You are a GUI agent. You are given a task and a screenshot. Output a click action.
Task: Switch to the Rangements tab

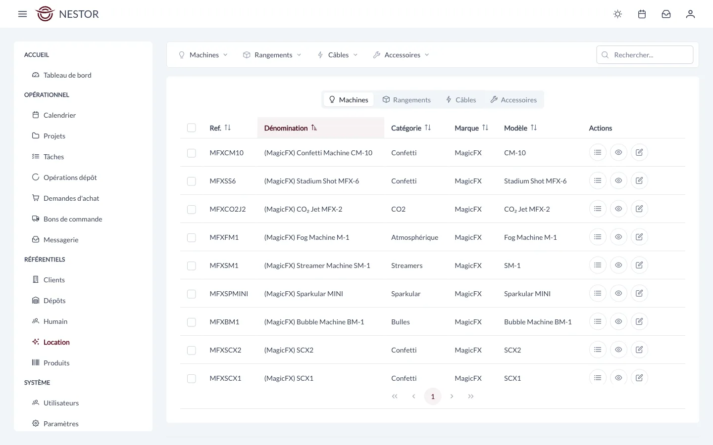[x=407, y=99]
